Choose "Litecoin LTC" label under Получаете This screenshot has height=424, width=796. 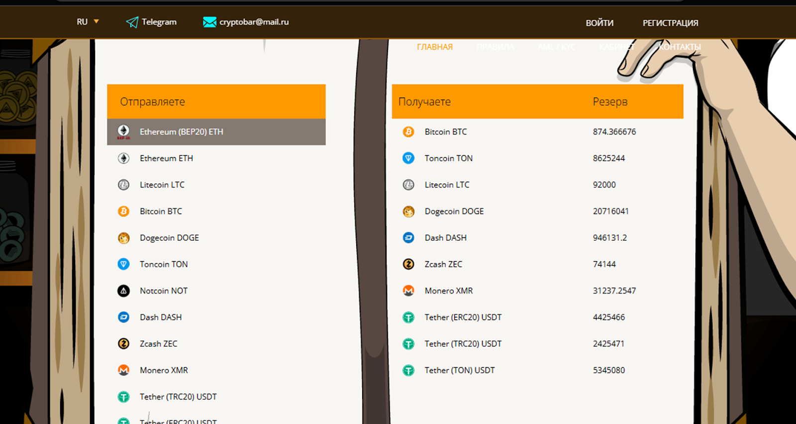(447, 185)
